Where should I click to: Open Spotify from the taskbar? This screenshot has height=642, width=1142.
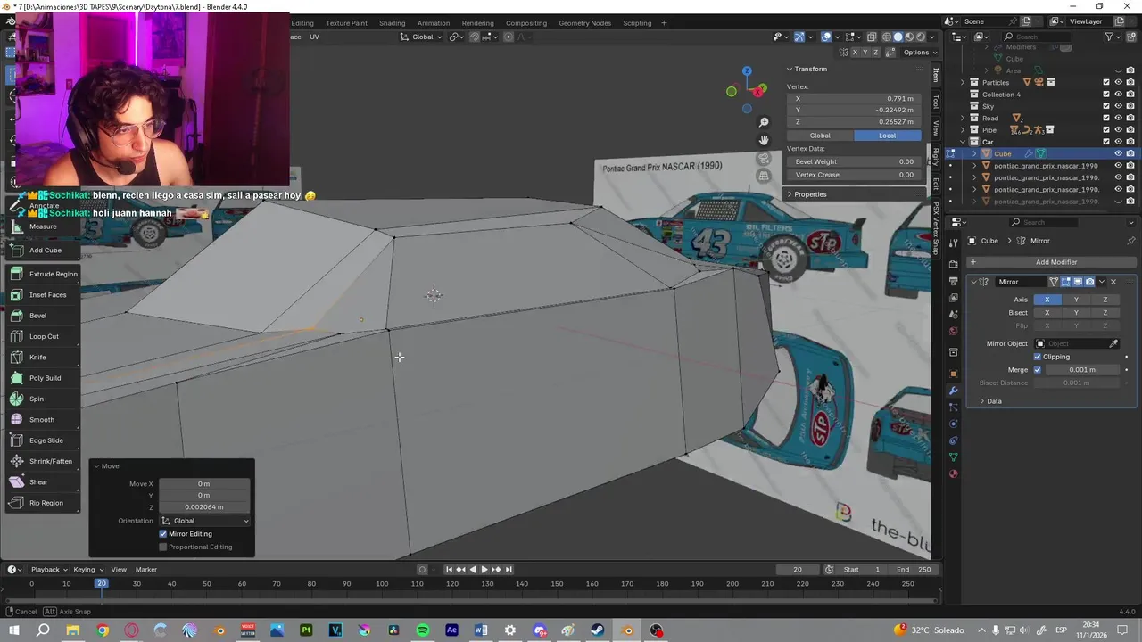tap(422, 630)
